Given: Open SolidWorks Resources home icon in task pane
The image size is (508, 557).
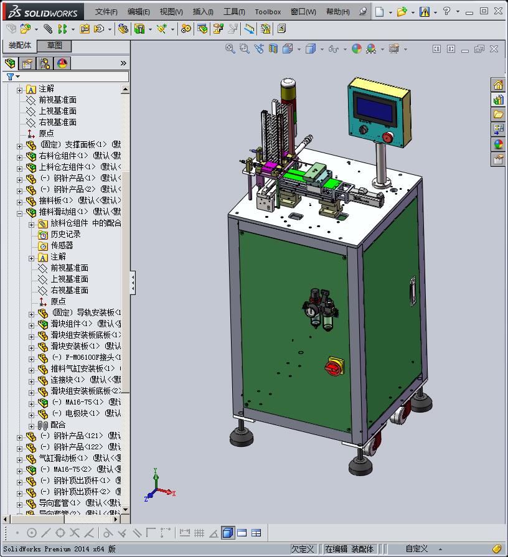Looking at the screenshot, I should pyautogui.click(x=498, y=85).
